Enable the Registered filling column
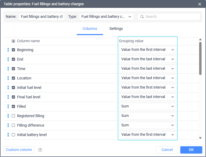This screenshot has width=206, height=157. click(13, 116)
